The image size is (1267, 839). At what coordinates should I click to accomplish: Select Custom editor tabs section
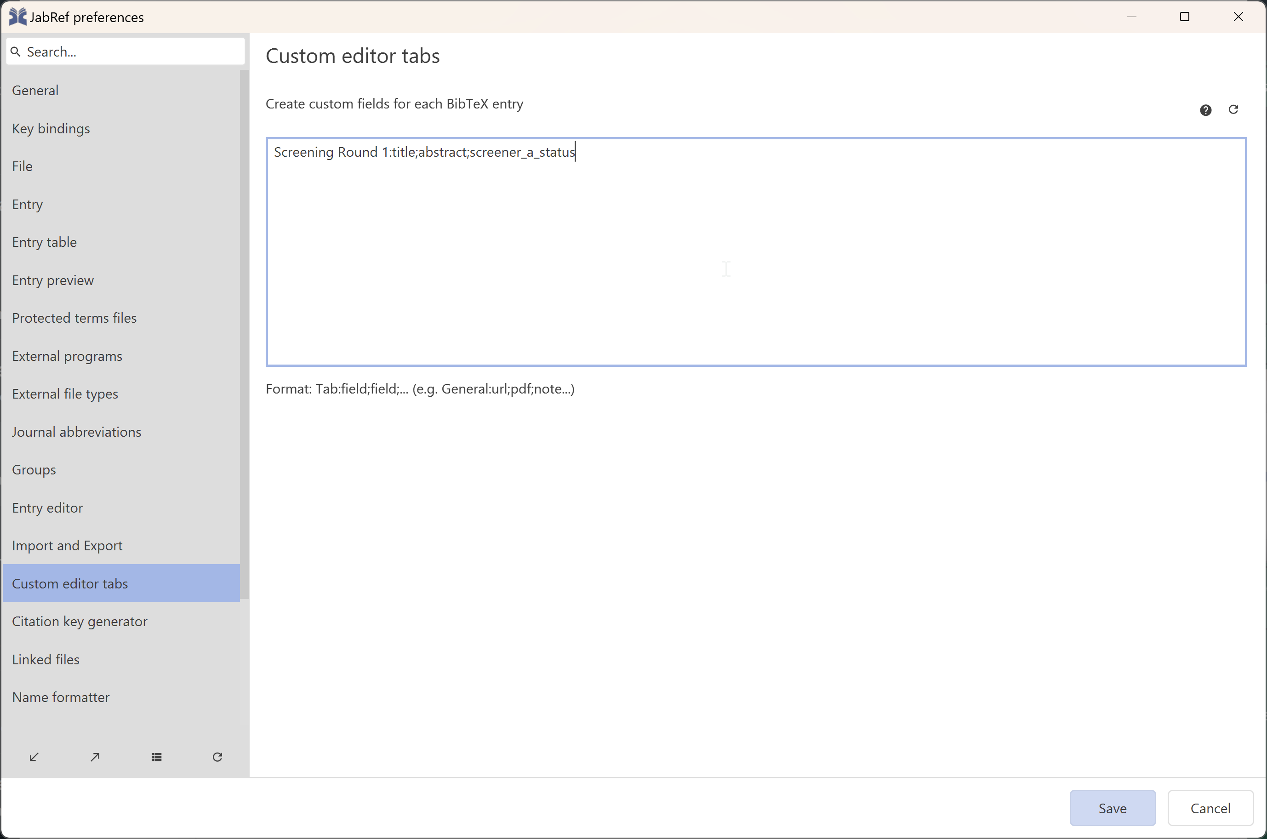click(x=121, y=584)
